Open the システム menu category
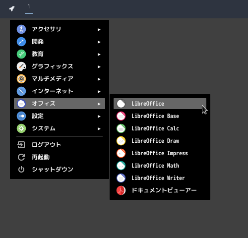This screenshot has height=238, width=248. pyautogui.click(x=60, y=128)
